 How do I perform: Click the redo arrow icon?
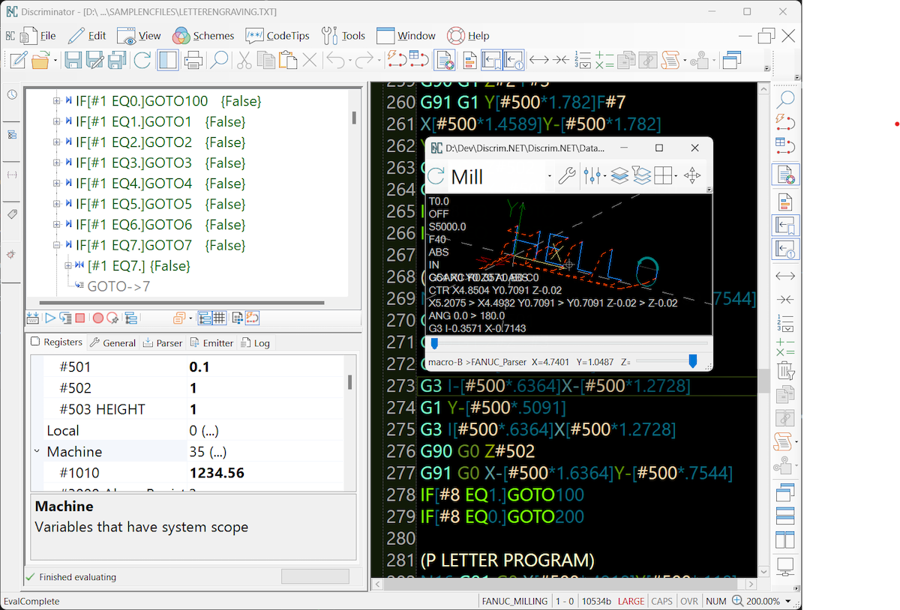(364, 60)
